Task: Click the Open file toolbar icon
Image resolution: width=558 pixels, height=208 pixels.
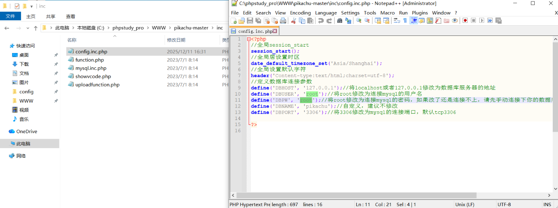Action: 242,21
